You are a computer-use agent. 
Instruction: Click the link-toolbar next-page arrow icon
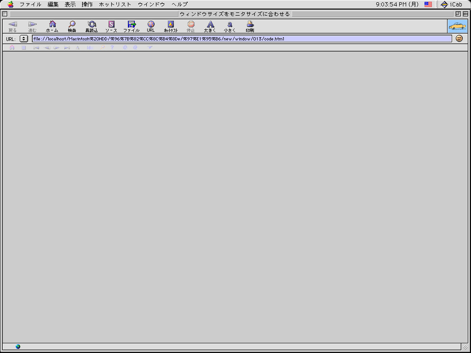pyautogui.click(x=57, y=47)
